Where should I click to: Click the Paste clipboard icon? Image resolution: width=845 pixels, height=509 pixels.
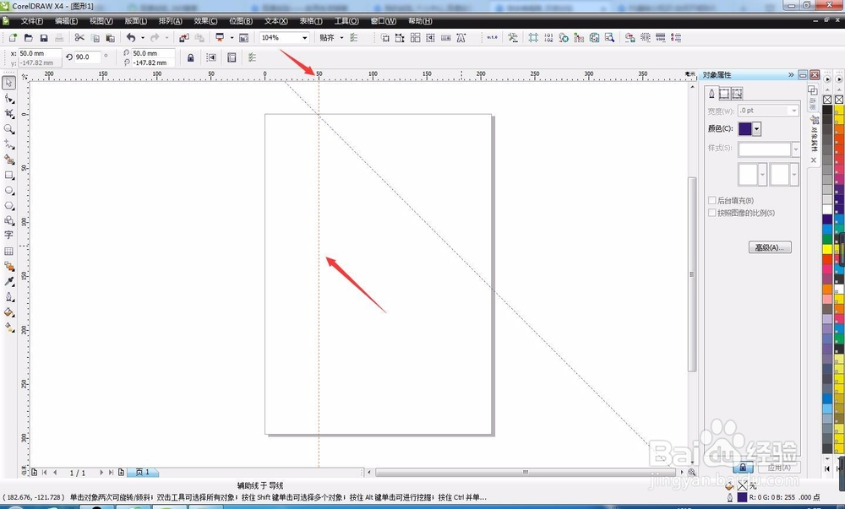(111, 38)
